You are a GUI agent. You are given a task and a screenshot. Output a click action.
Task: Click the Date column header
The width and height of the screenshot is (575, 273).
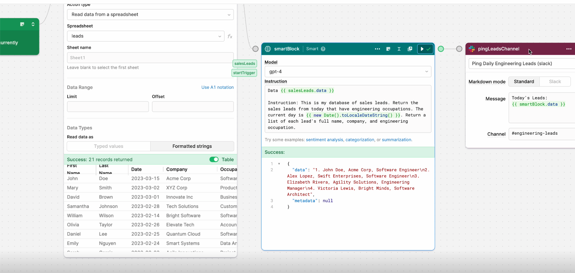[x=136, y=169]
